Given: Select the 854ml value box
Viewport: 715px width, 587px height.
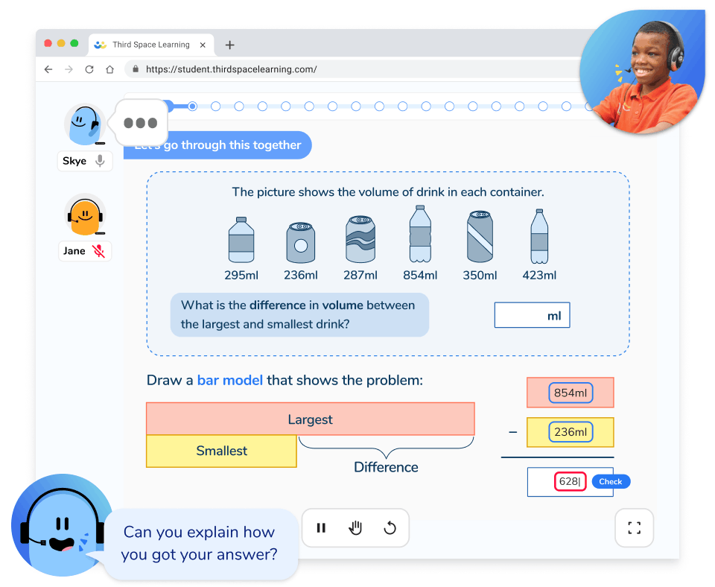Looking at the screenshot, I should (x=571, y=393).
